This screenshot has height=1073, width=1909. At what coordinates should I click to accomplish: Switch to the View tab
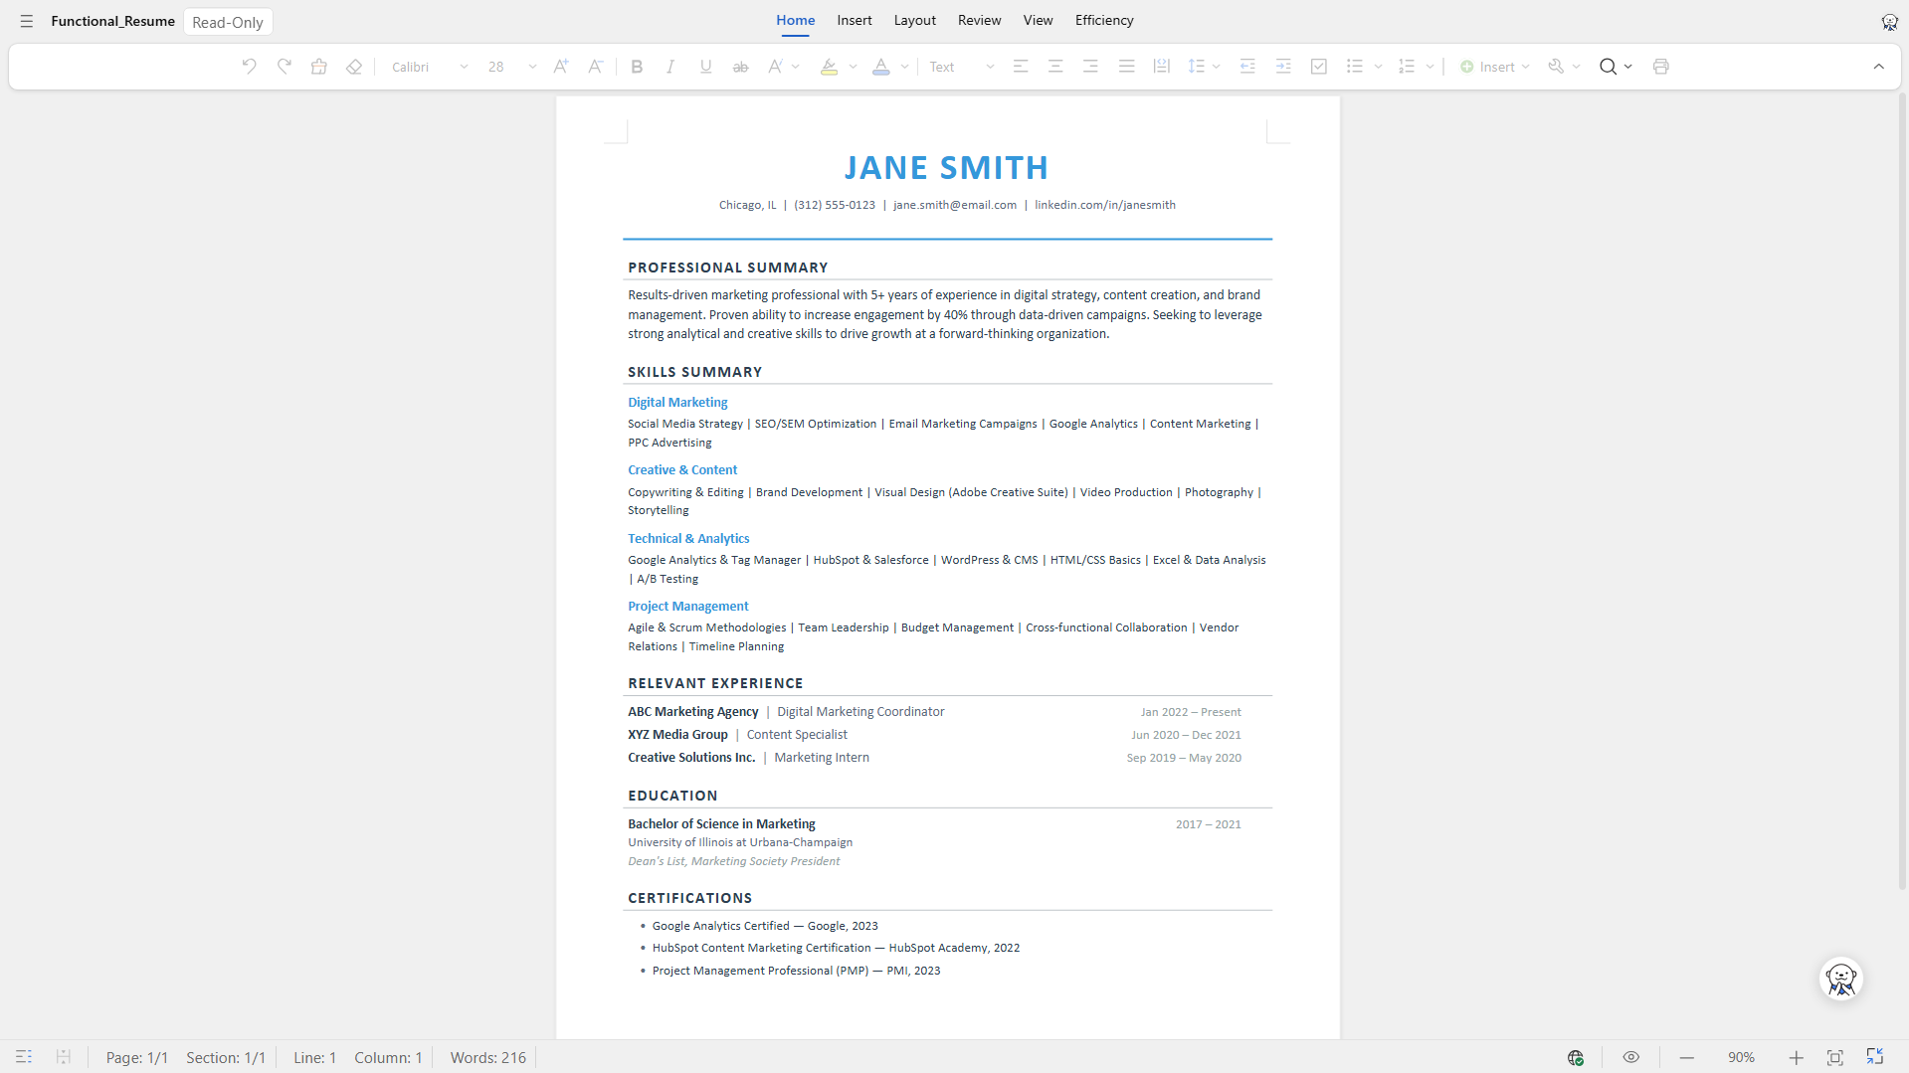(x=1038, y=20)
